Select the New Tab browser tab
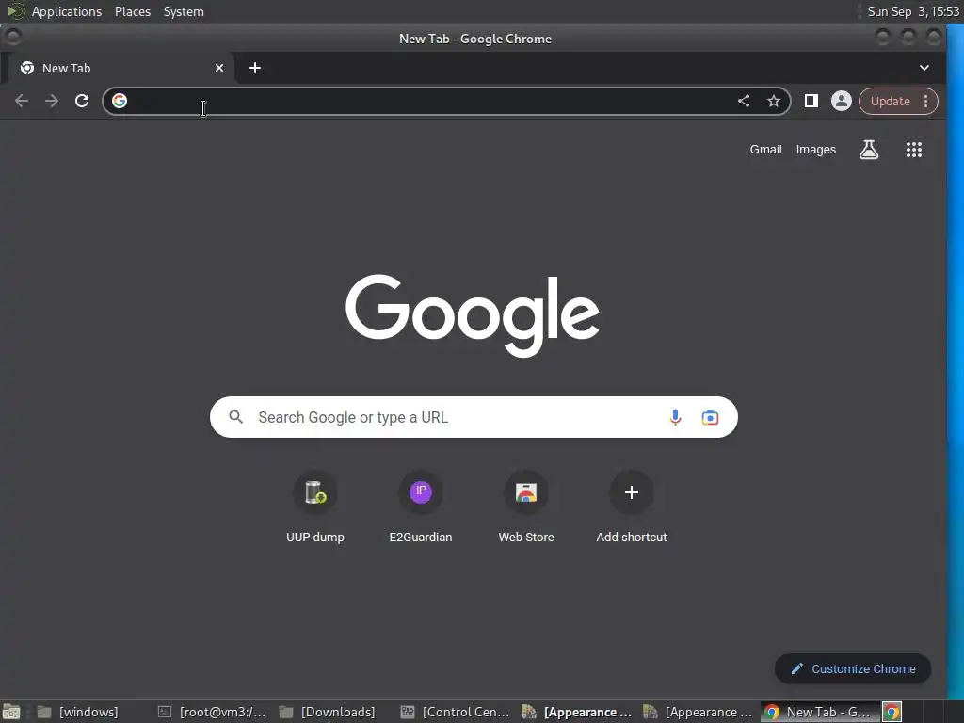Image resolution: width=964 pixels, height=723 pixels. pyautogui.click(x=121, y=68)
